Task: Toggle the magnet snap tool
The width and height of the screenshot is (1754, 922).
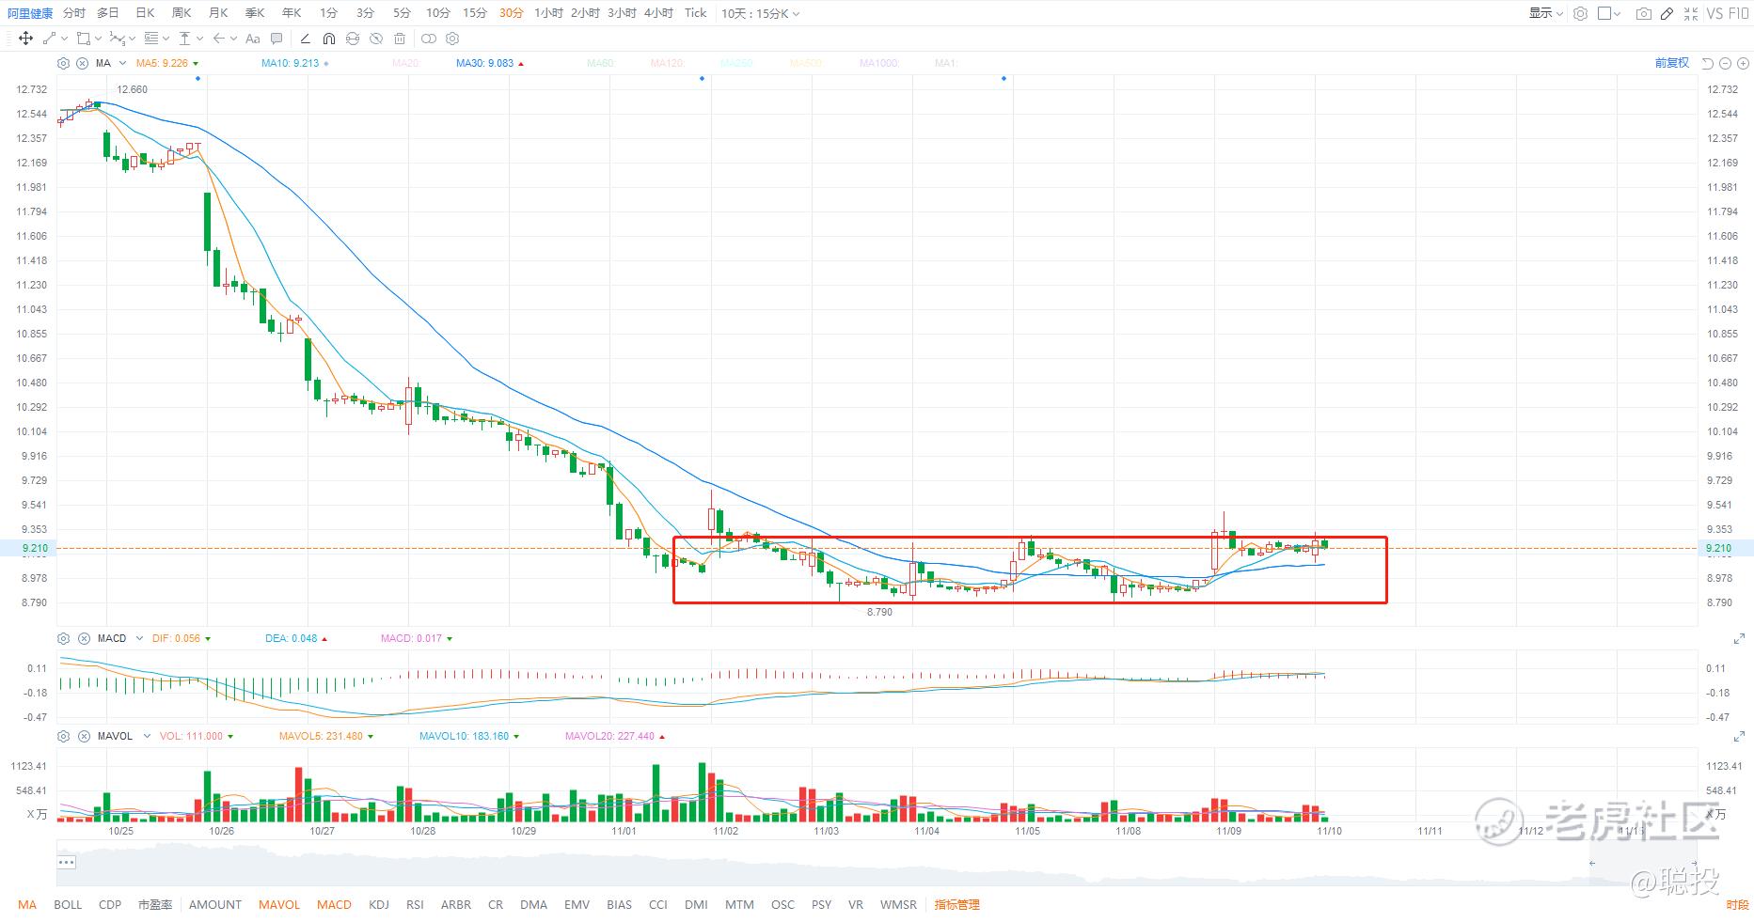Action: coord(328,39)
